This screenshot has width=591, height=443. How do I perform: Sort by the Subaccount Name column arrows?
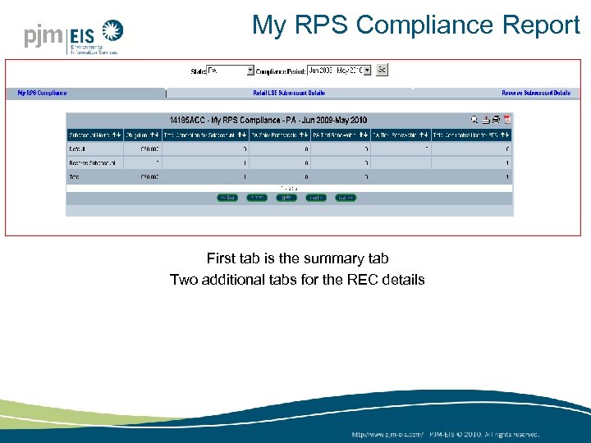[x=117, y=135]
